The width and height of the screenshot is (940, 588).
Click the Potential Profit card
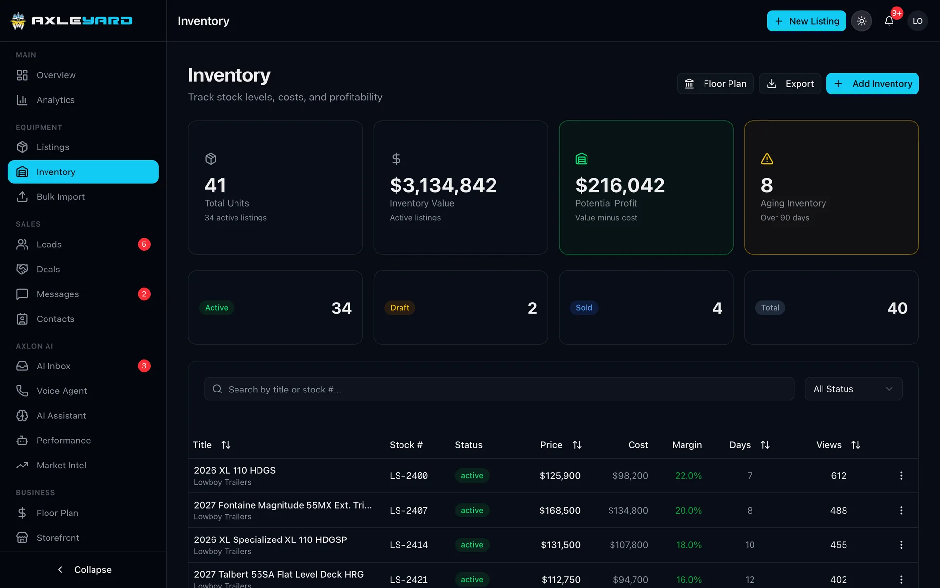click(646, 187)
